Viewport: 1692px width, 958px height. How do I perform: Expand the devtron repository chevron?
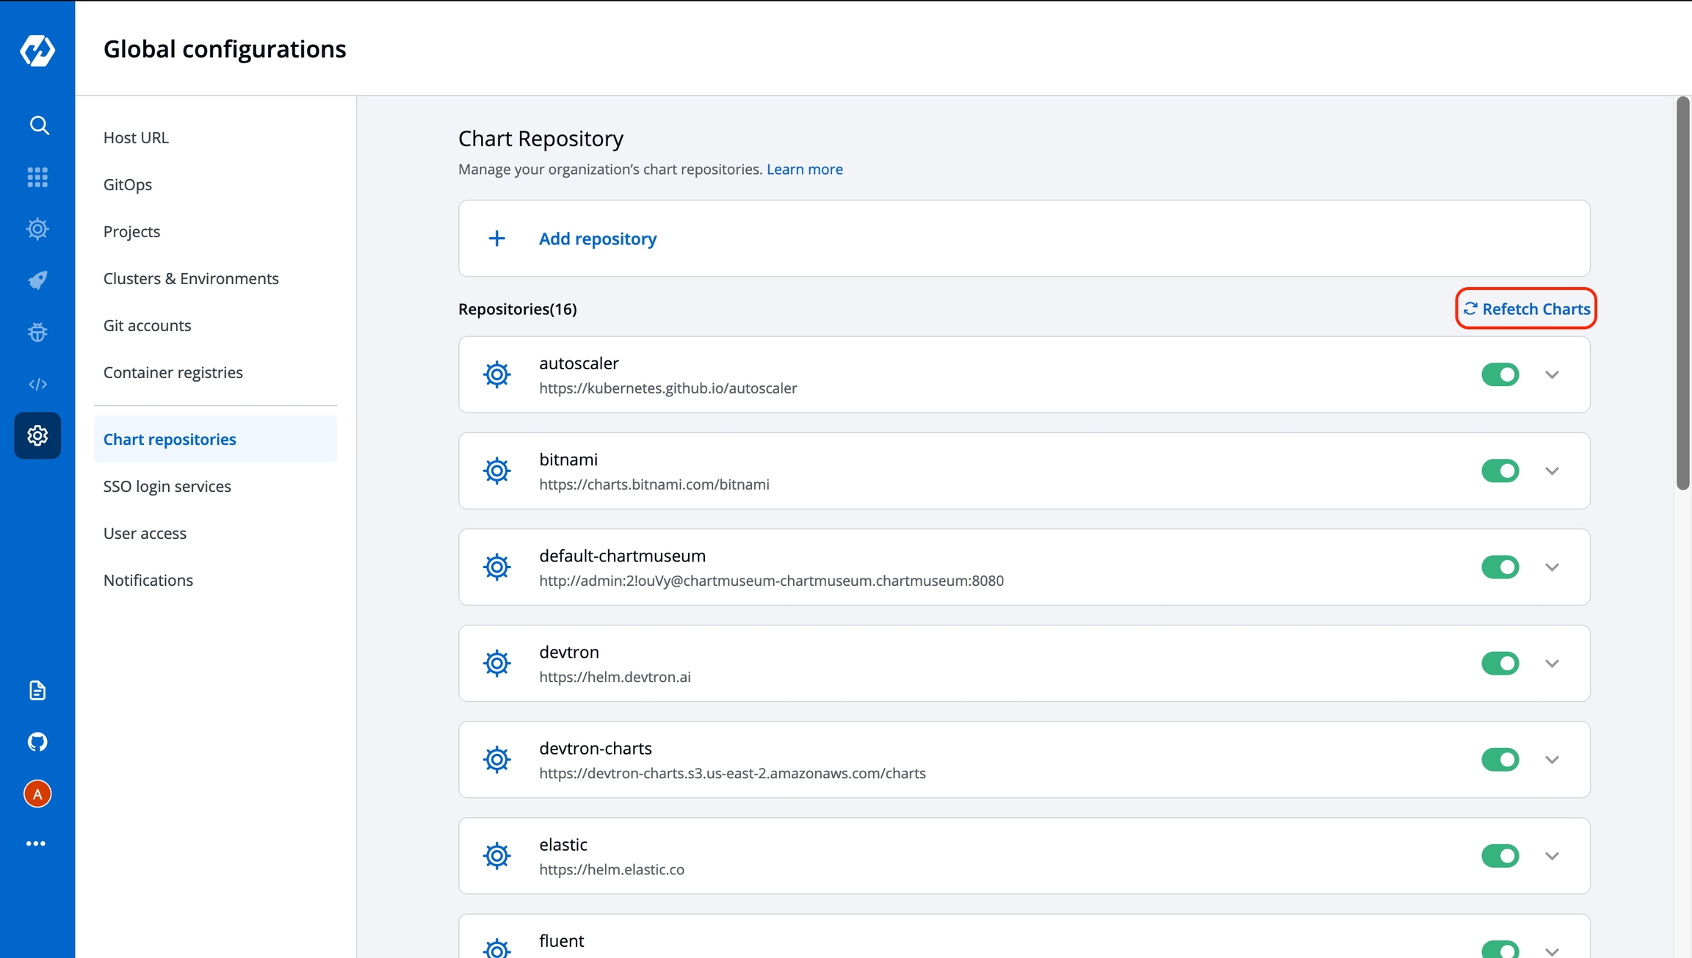pyautogui.click(x=1552, y=663)
